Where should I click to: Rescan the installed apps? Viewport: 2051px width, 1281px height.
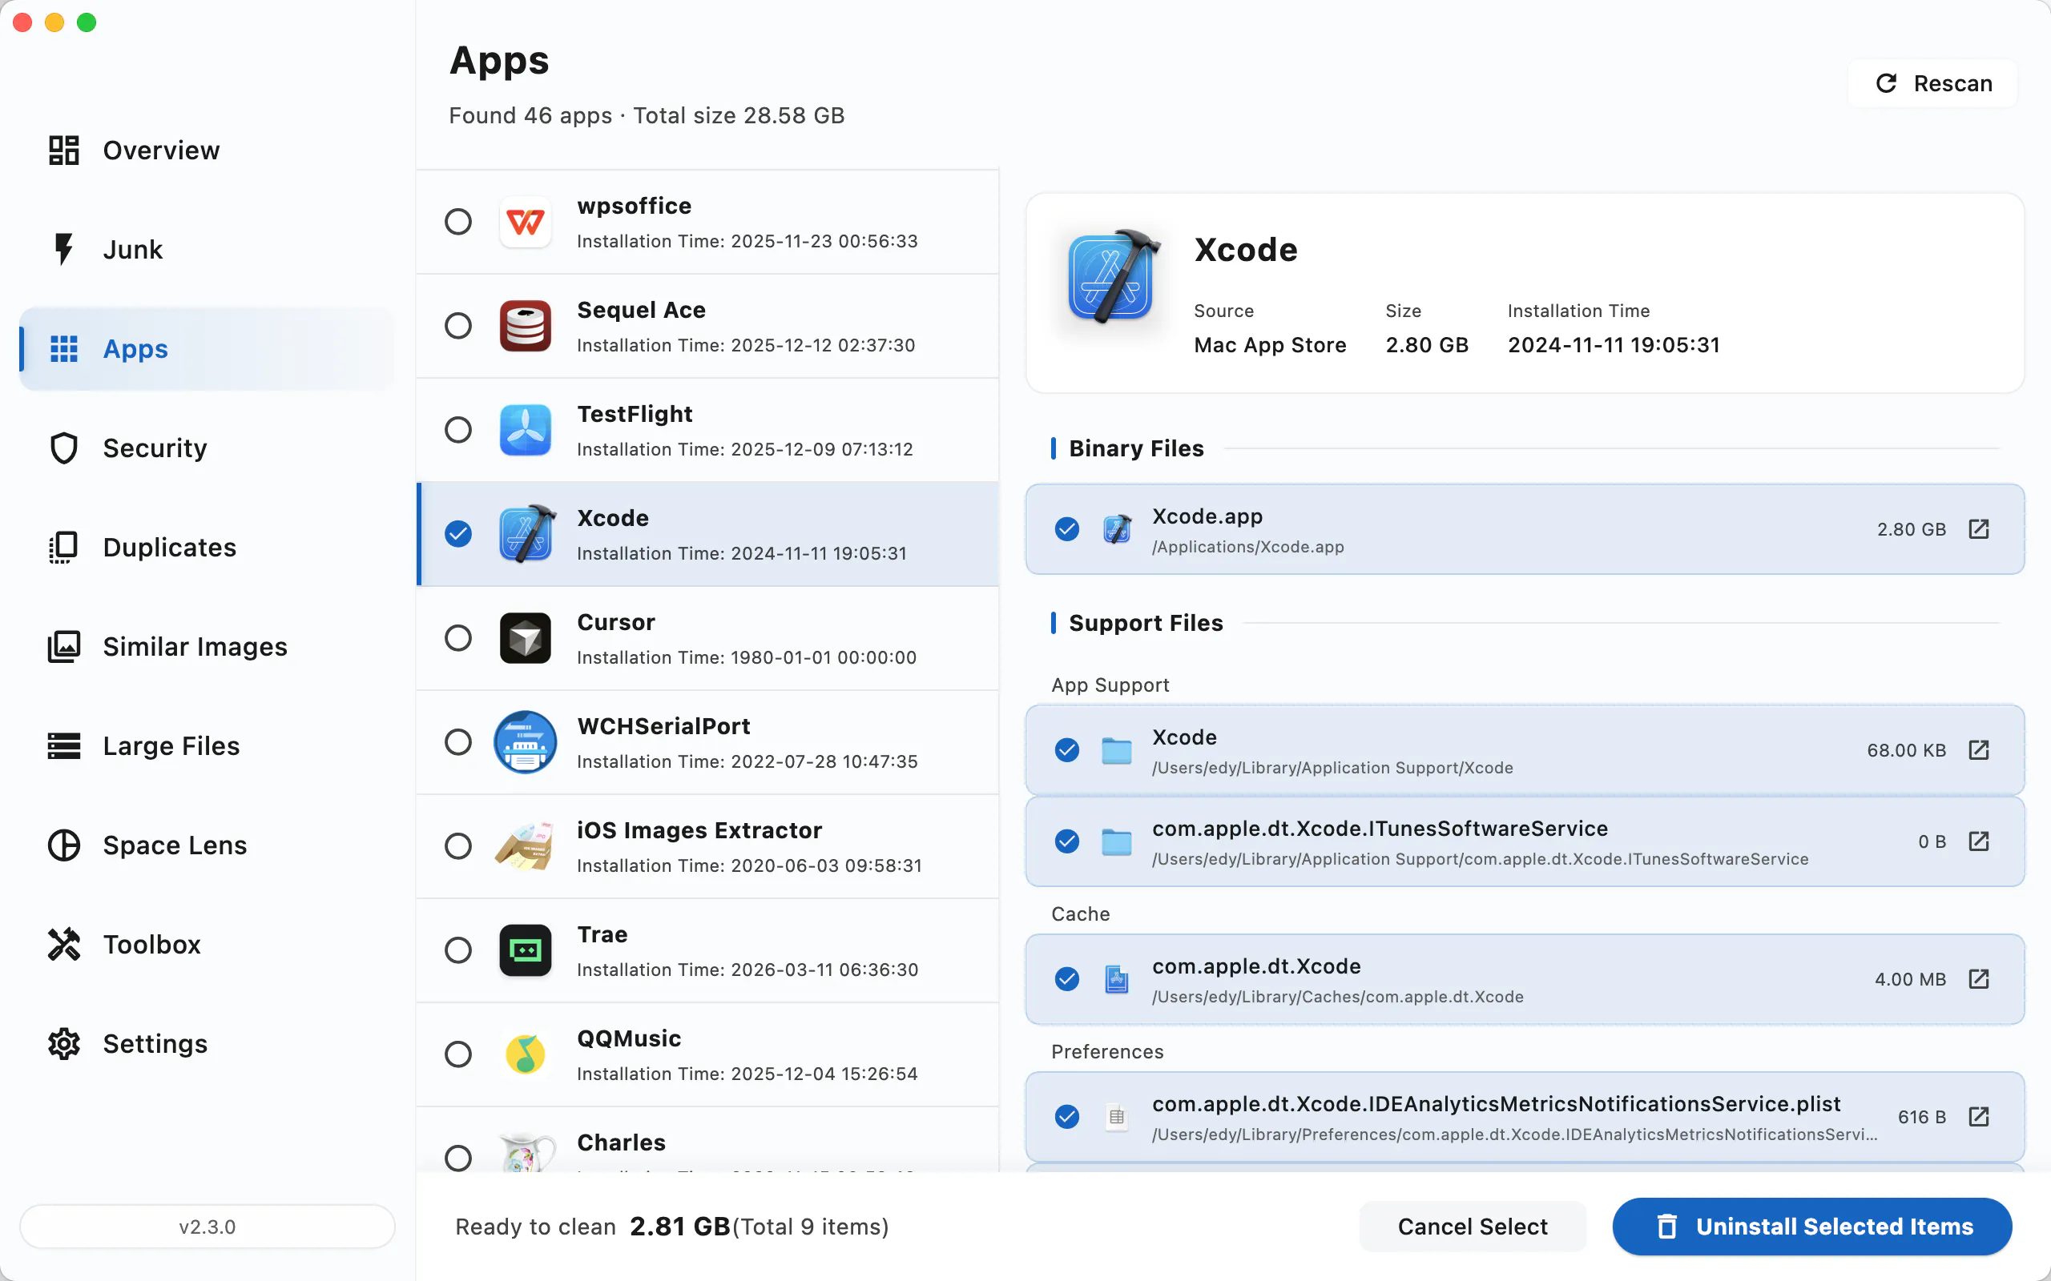[1933, 83]
